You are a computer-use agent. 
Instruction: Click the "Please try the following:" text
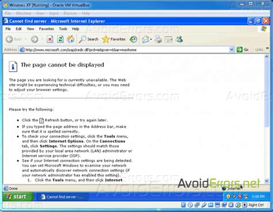(x=31, y=109)
